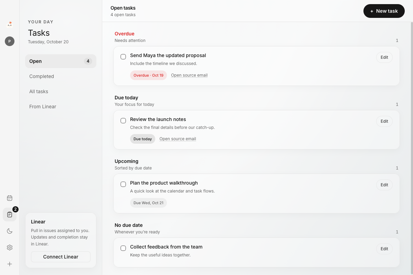Open source email for Maya proposal task
The height and width of the screenshot is (275, 413).
[189, 75]
